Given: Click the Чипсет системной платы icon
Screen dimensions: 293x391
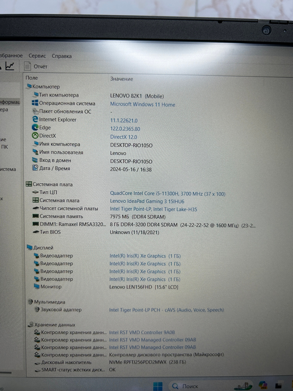Looking at the screenshot, I should [36, 208].
